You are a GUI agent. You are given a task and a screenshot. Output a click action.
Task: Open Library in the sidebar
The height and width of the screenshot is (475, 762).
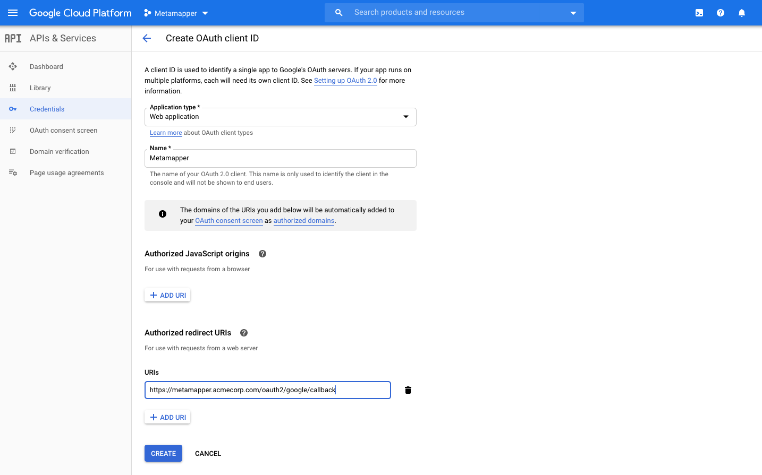point(65,88)
